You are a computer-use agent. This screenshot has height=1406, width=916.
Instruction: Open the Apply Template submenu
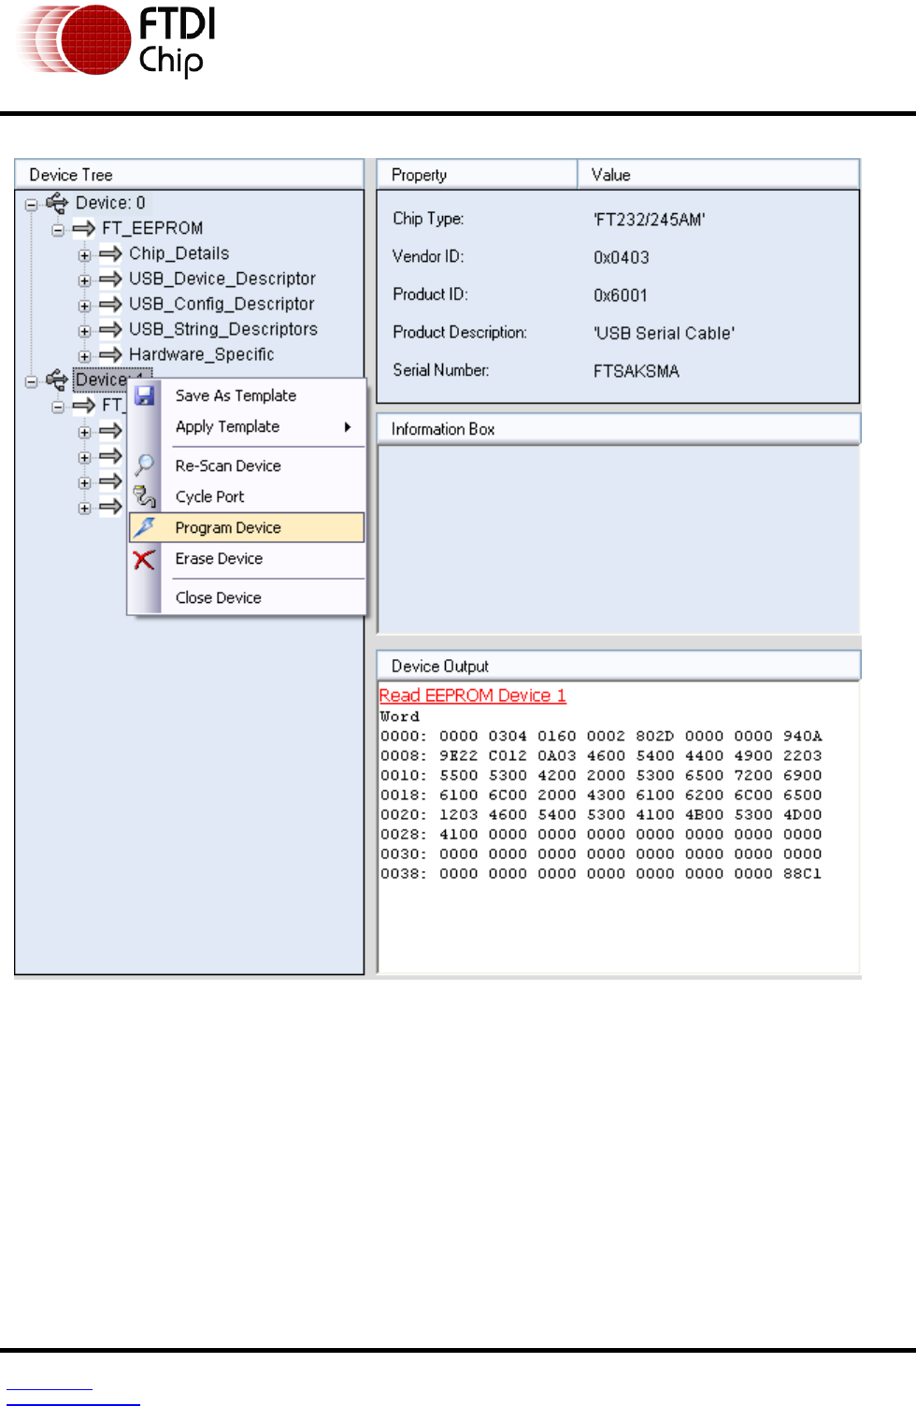coord(227,426)
